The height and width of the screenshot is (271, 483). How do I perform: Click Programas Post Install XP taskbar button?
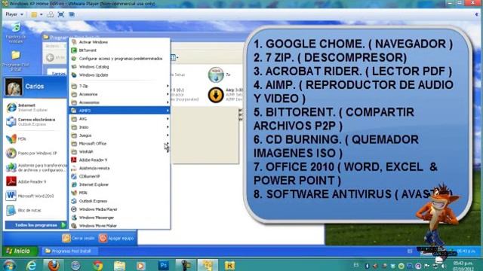[69, 251]
